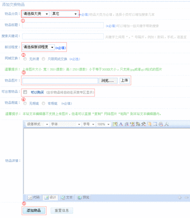Click inside the 物品详情 editor text area
This screenshot has width=190, height=218.
(x=107, y=161)
